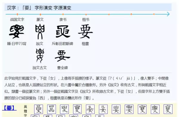Open the third variant character box in 異體字 row
The width and height of the screenshot is (179, 117).
pyautogui.click(x=64, y=109)
